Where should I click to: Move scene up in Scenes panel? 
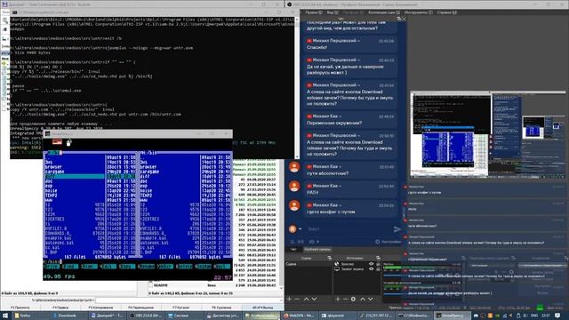coord(306,299)
